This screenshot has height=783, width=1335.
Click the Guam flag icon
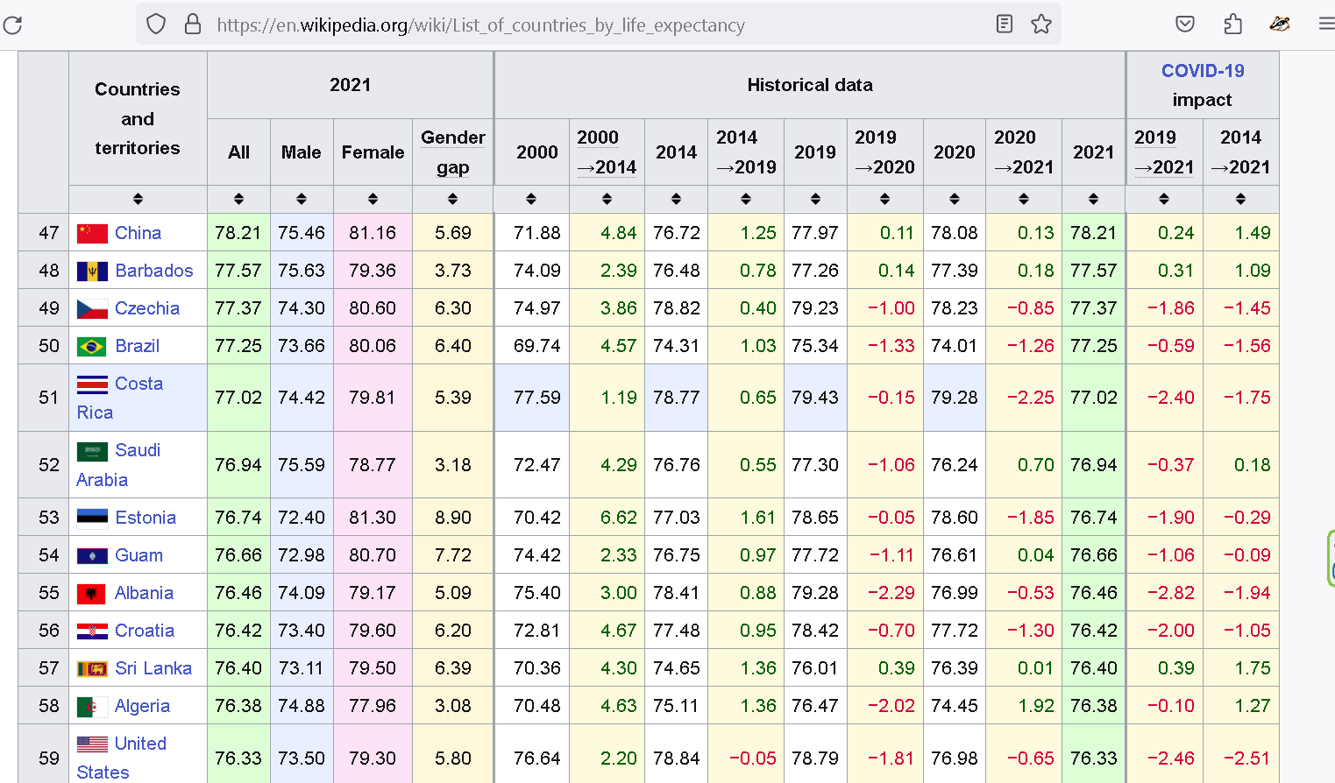[x=92, y=555]
